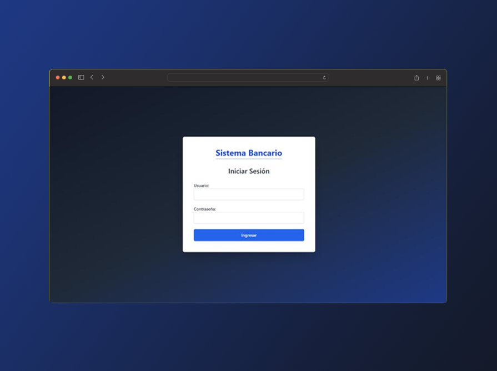
Task: Click the Usuario field label
Action: tap(201, 185)
